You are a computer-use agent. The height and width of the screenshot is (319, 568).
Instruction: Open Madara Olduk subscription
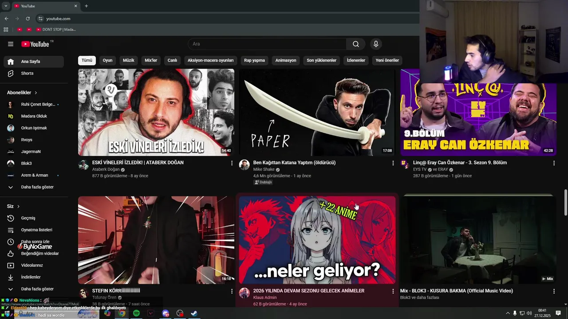pyautogui.click(x=34, y=116)
